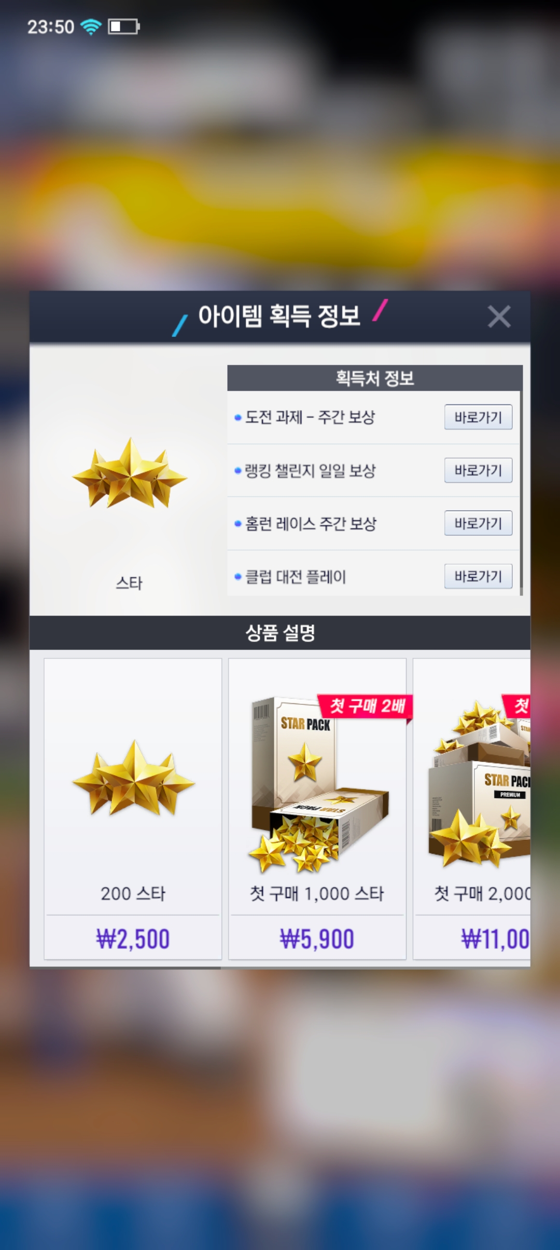Tap the battery status icon

[124, 26]
